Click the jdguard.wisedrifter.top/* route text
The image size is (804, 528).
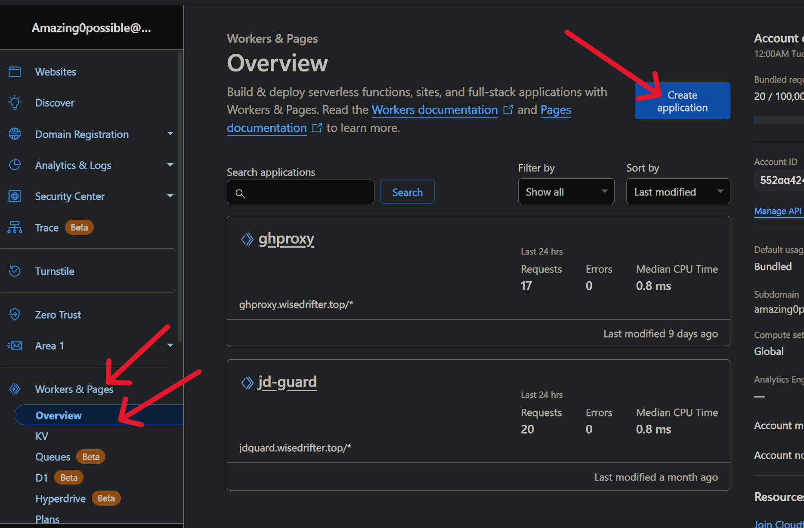coord(295,448)
